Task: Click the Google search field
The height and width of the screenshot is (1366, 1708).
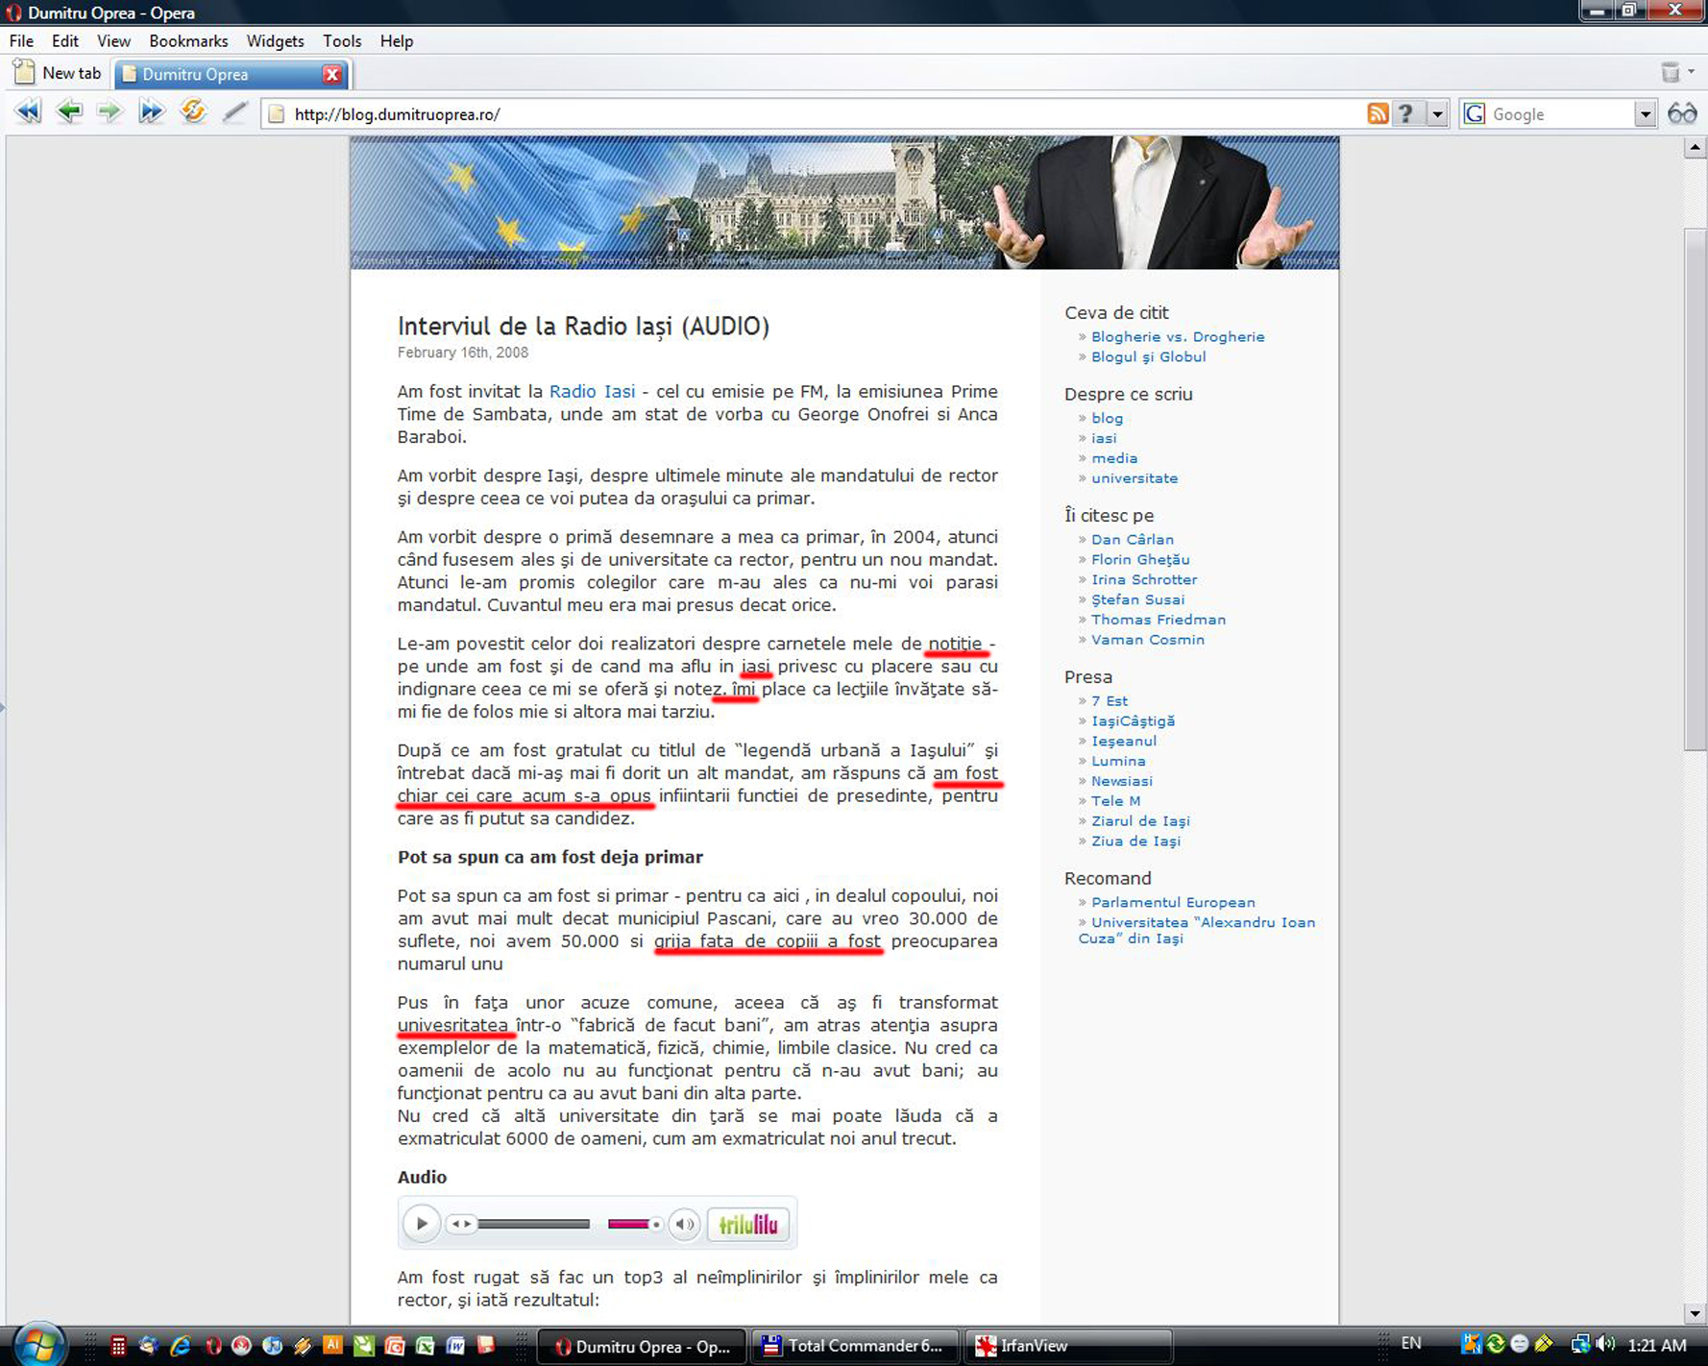Action: pos(1560,113)
